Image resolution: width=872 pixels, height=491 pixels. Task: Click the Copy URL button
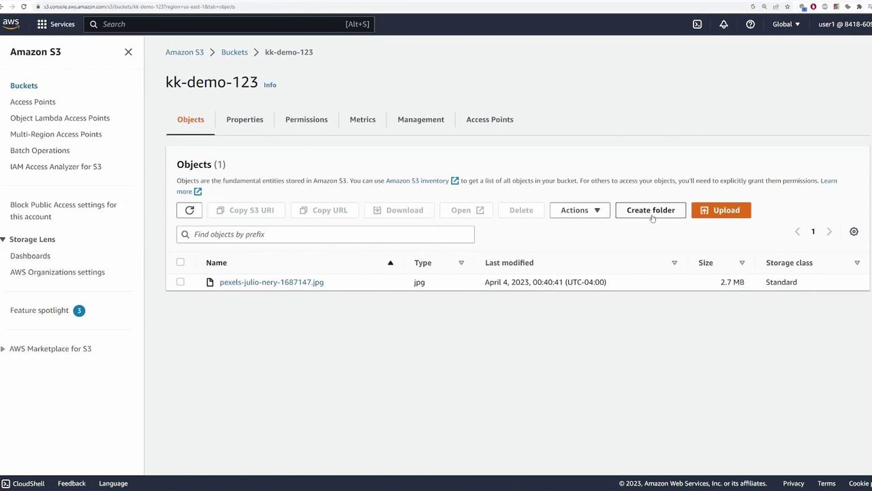pyautogui.click(x=324, y=210)
